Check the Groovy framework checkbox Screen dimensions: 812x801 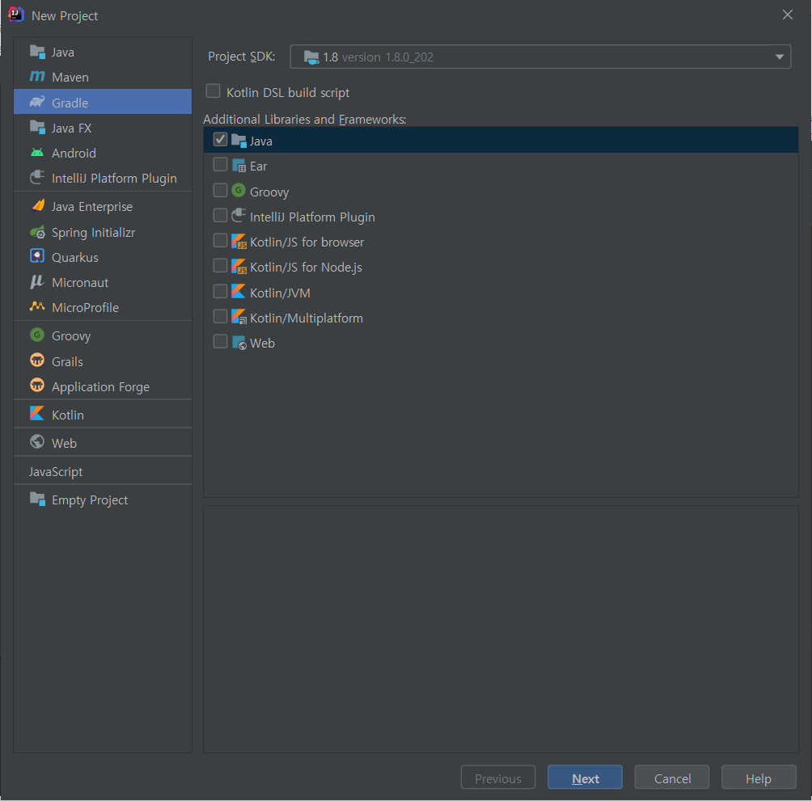point(220,190)
